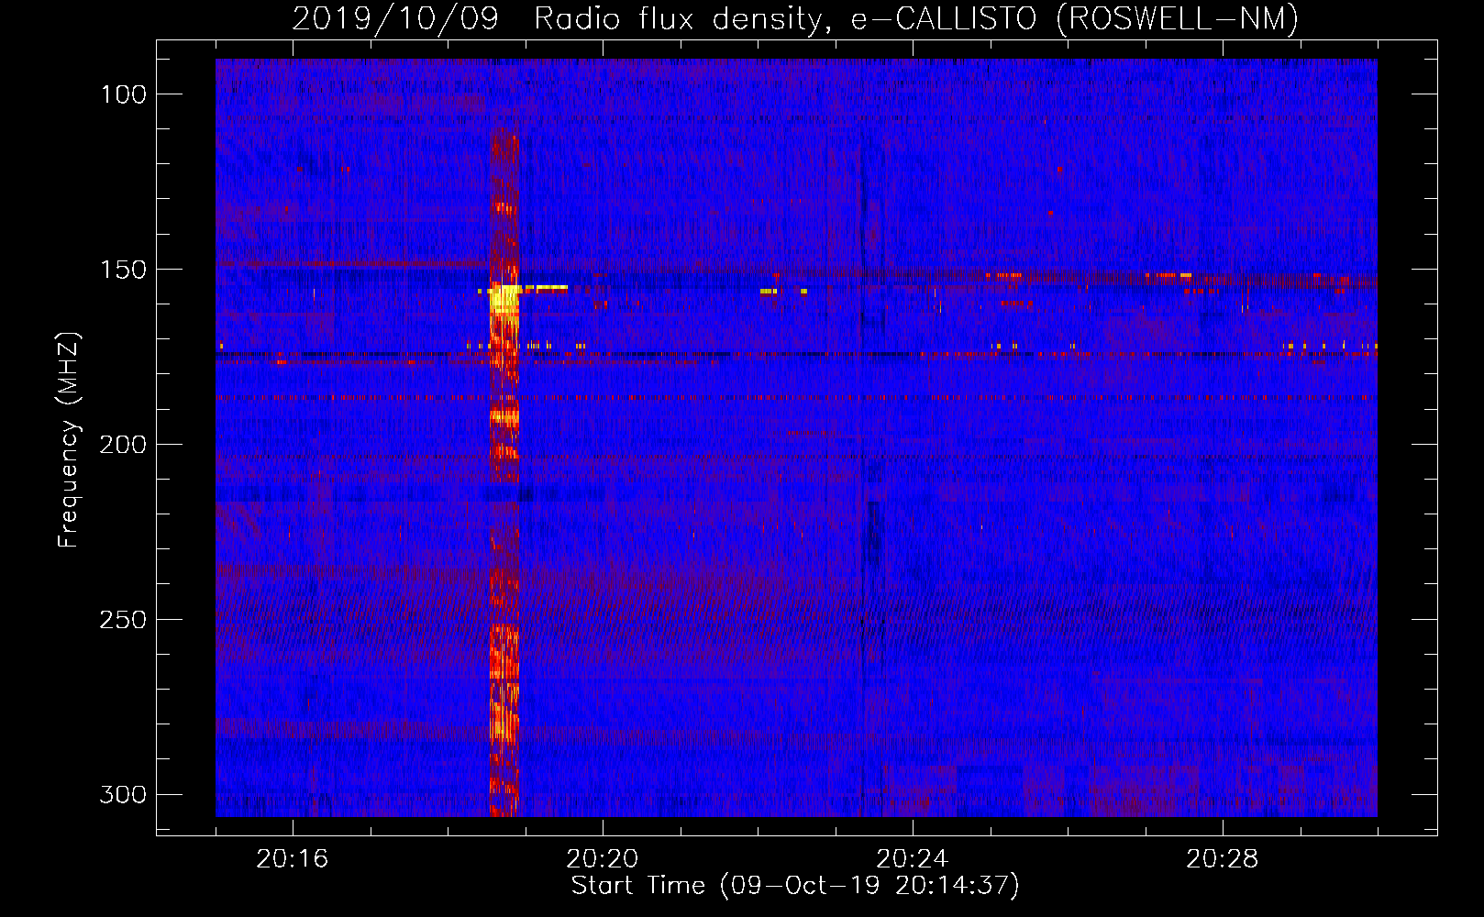Click the time tick label 20:16
The image size is (1484, 917).
point(293,859)
